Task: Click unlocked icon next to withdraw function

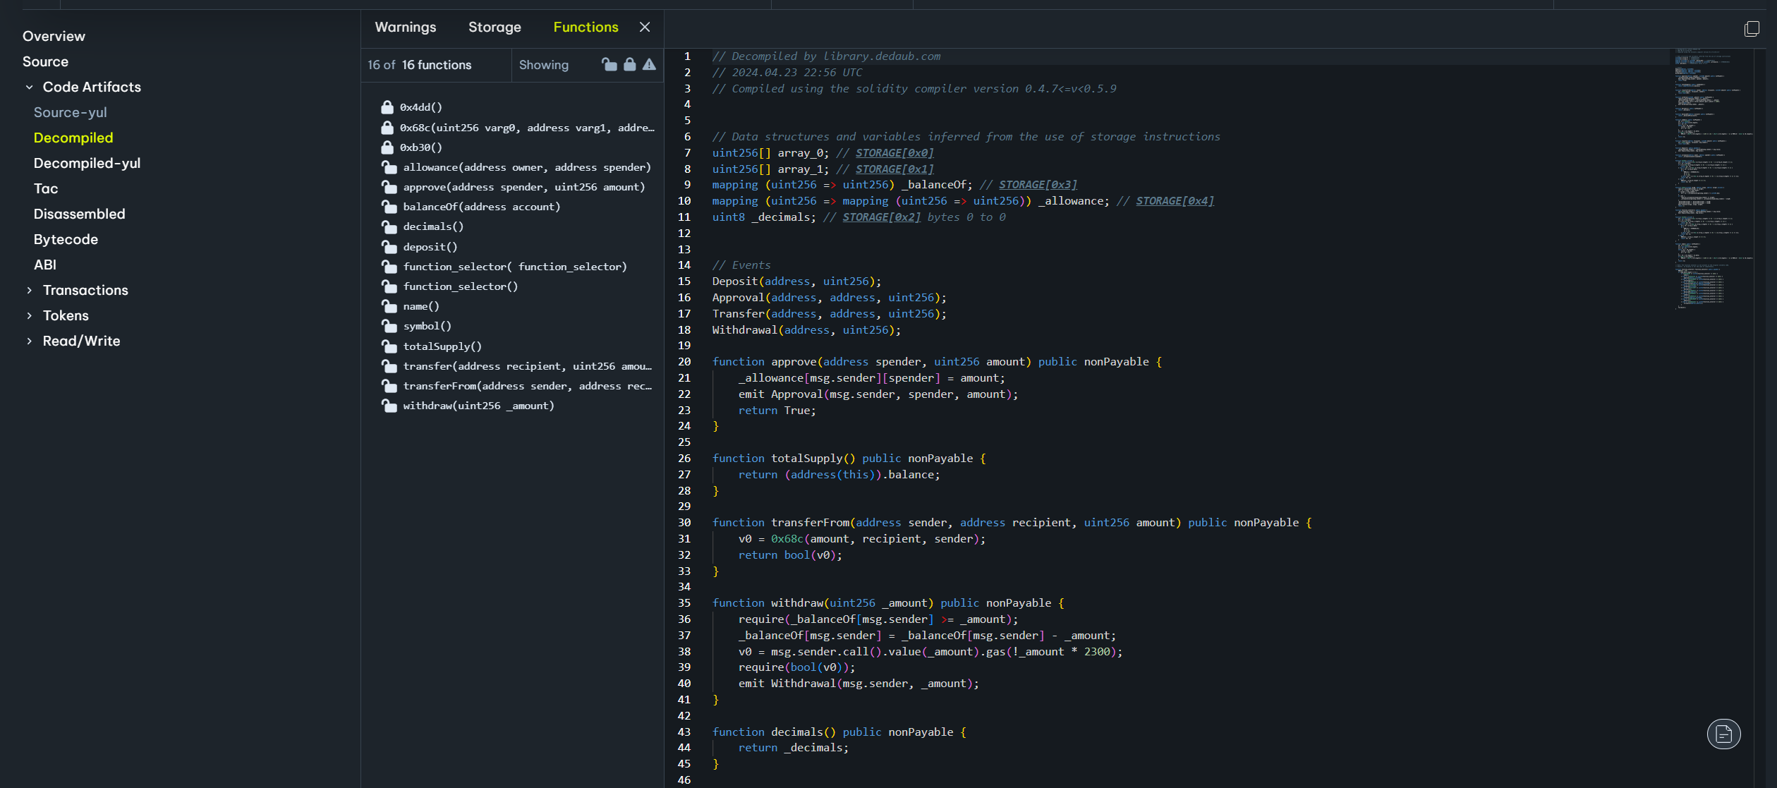Action: pos(389,406)
